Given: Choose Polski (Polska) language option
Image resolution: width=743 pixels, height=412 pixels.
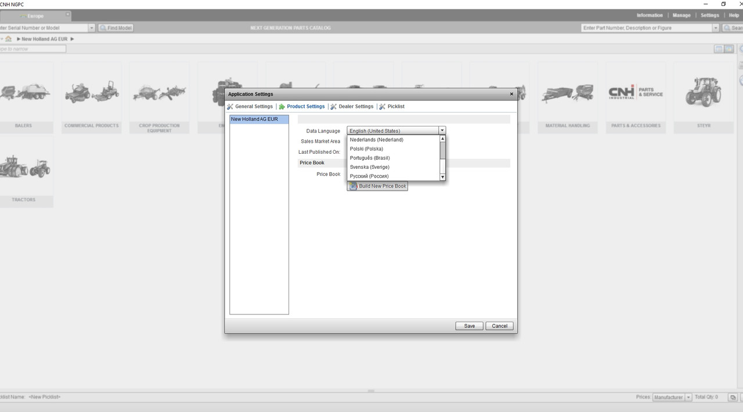Looking at the screenshot, I should pos(393,149).
